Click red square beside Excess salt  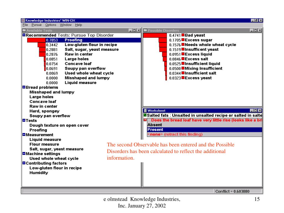pos(183,59)
